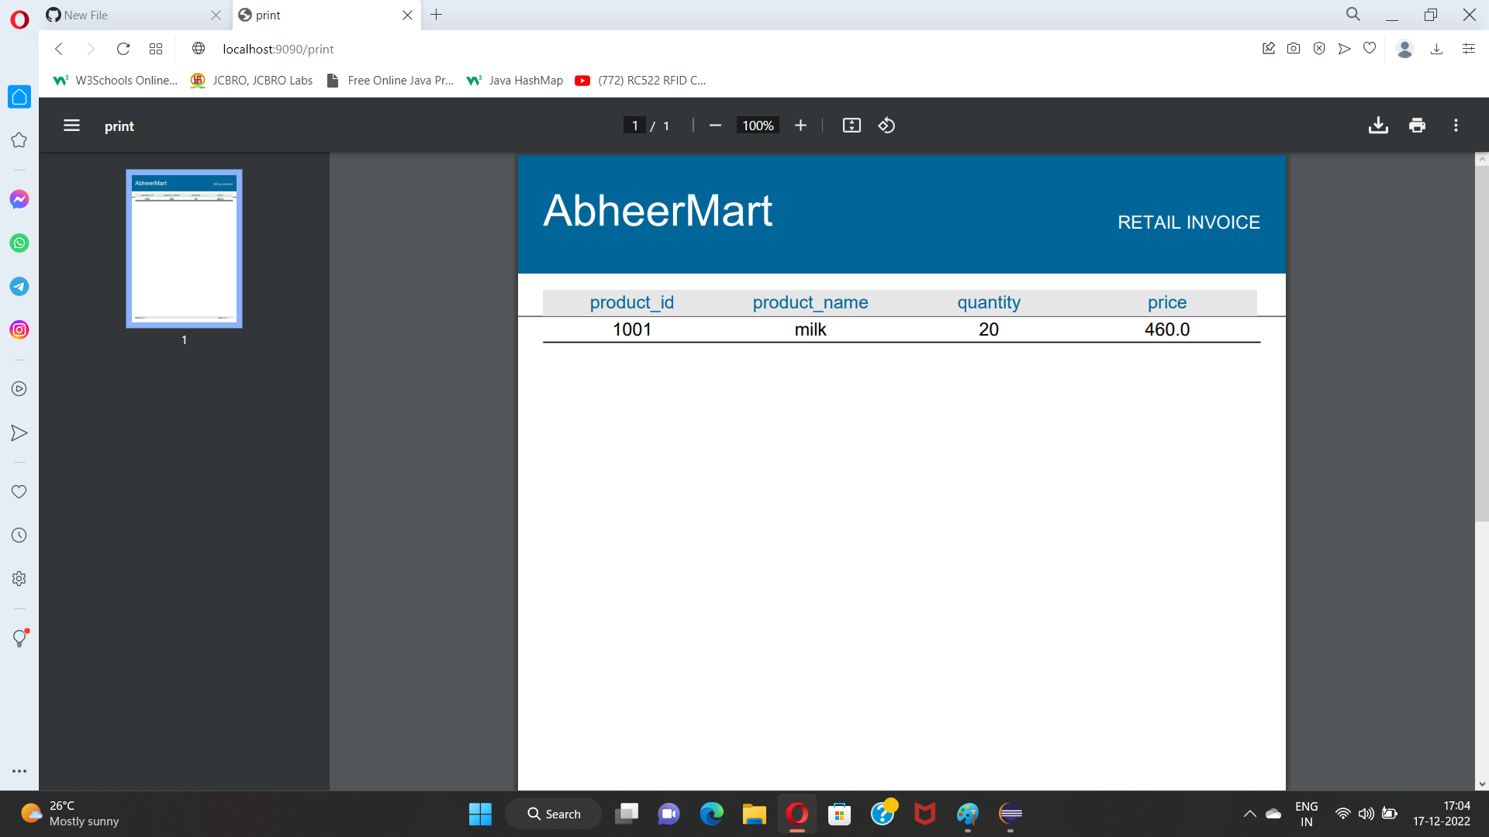The height and width of the screenshot is (837, 1489).
Task: Open the PDF download icon in viewer toolbar
Action: (x=1378, y=125)
